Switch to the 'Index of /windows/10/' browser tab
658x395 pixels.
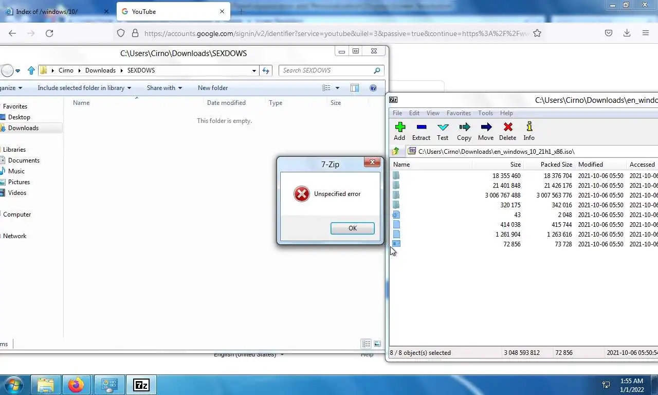57,11
